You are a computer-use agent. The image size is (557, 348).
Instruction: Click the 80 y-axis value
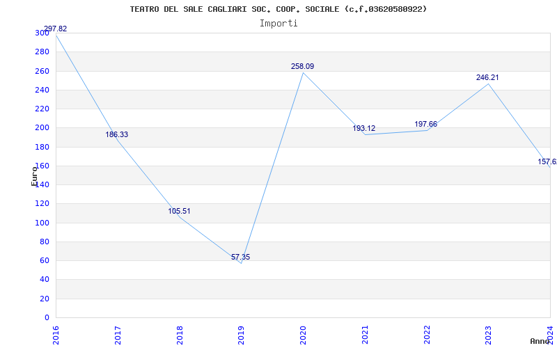[45, 242]
